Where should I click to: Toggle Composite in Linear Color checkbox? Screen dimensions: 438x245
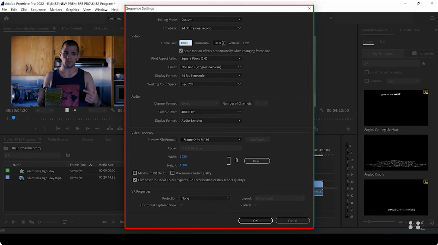[x=135, y=180]
